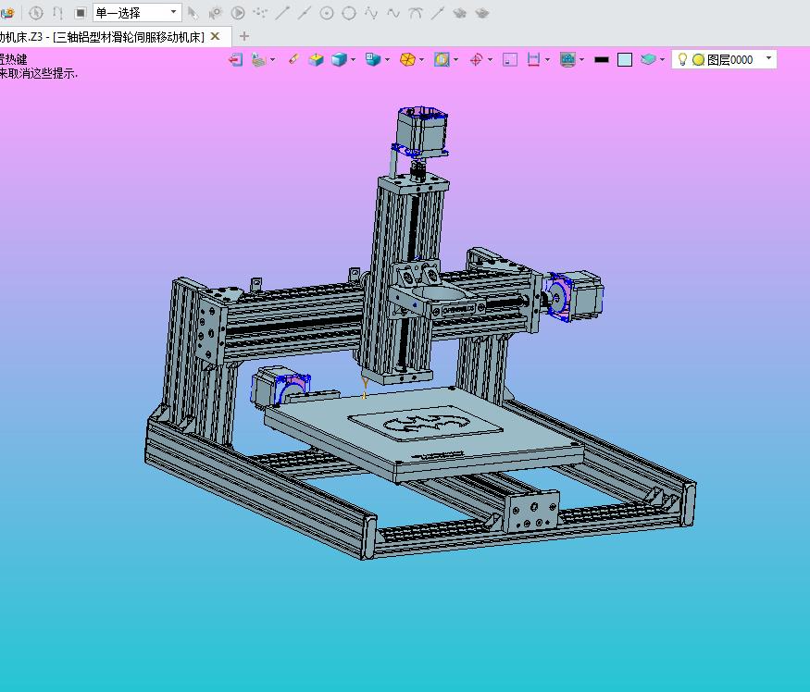The width and height of the screenshot is (810, 692).
Task: Expand the arrow beside the hand-over-layers icon
Action: point(272,59)
